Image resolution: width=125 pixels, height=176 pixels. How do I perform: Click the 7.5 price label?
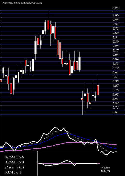(x=115, y=37)
